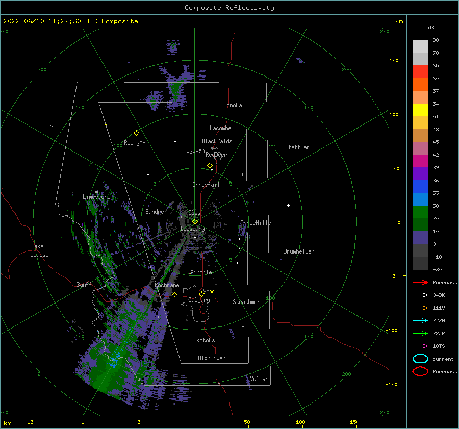Select the orange 111V arrow symbol

420,308
